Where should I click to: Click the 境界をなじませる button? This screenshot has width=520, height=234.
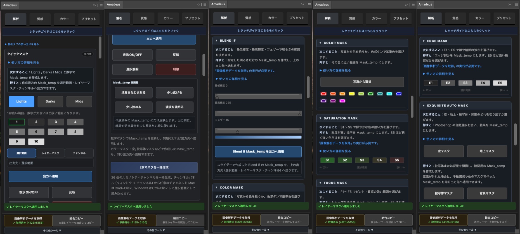[x=133, y=92]
